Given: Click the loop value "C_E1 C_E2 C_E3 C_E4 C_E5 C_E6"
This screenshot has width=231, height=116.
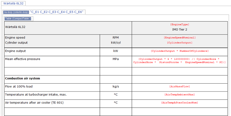Looking at the screenshot, I should coord(57,12).
